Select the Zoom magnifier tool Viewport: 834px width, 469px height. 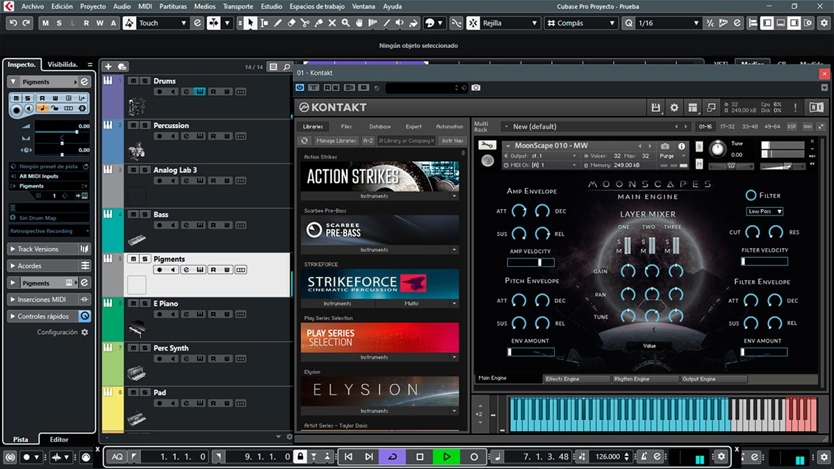(x=346, y=23)
